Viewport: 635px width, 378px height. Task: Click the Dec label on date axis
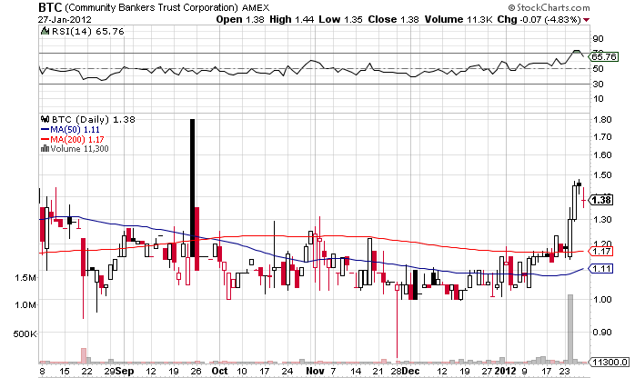coord(410,372)
